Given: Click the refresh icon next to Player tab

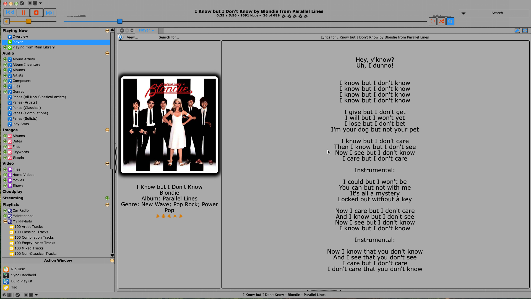Looking at the screenshot, I should 132,30.
